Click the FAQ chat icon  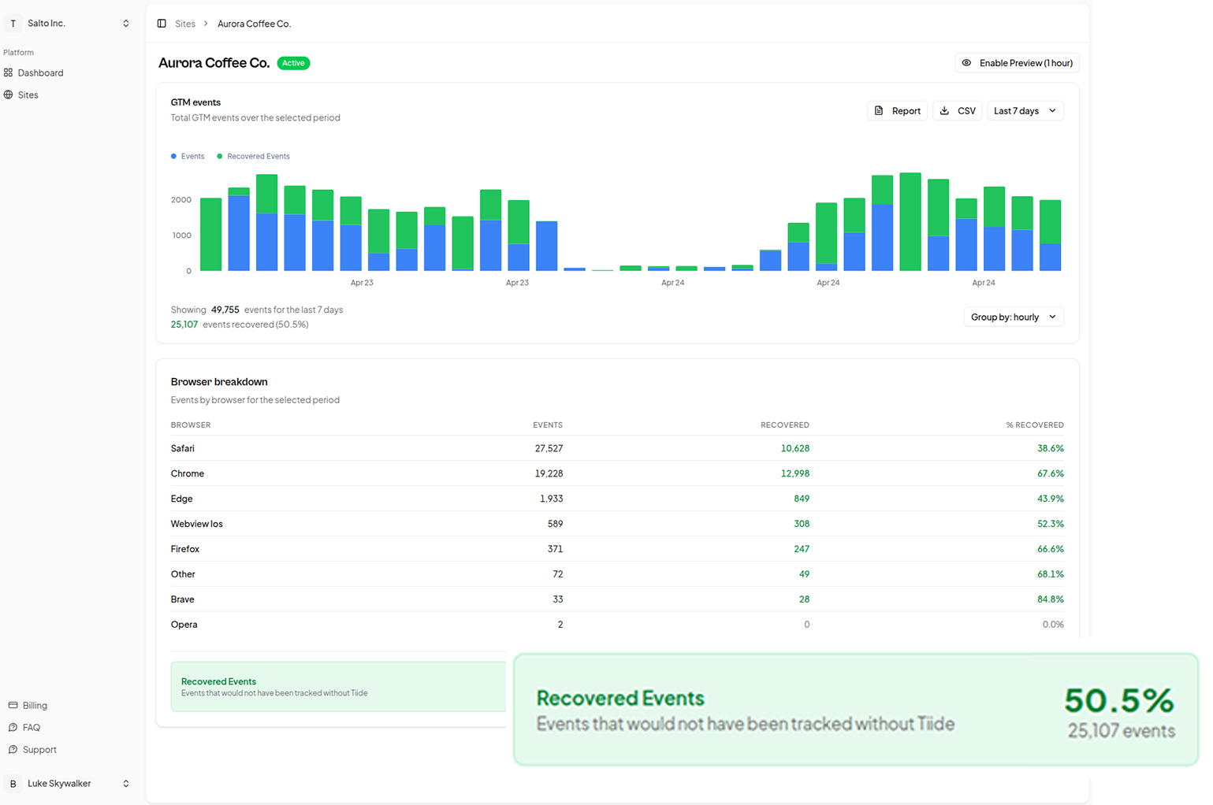(x=13, y=727)
